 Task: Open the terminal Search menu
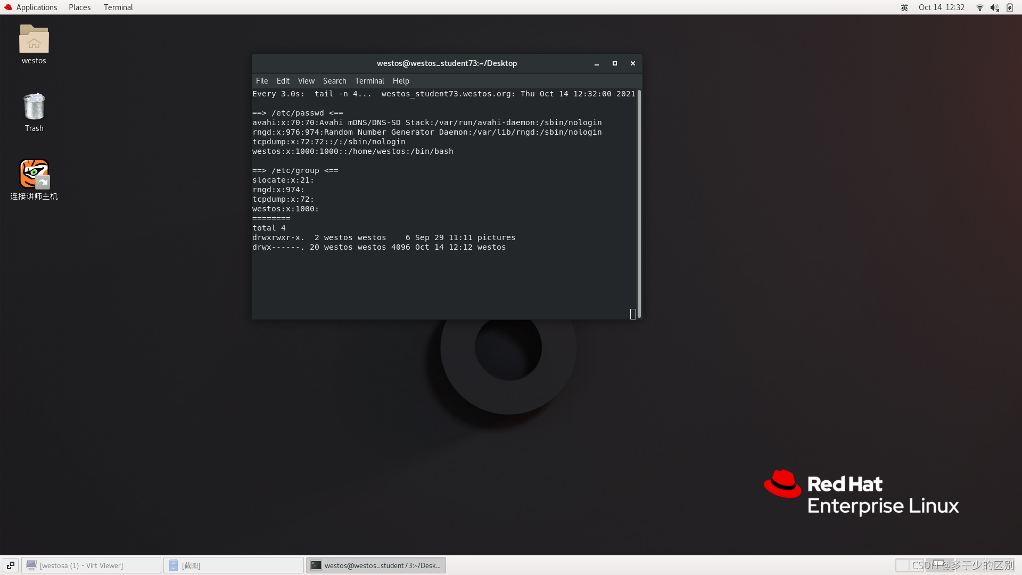pyautogui.click(x=334, y=81)
